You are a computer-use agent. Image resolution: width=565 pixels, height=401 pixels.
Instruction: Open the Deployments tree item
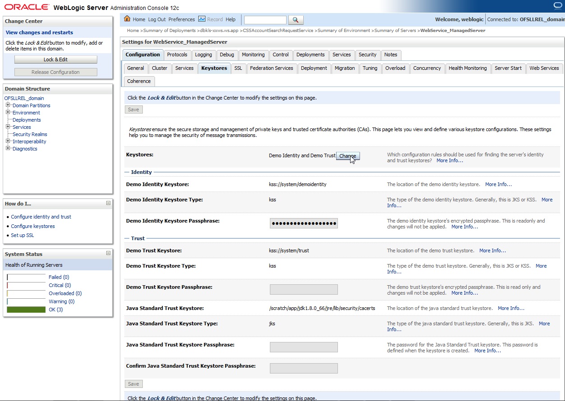[x=27, y=120]
